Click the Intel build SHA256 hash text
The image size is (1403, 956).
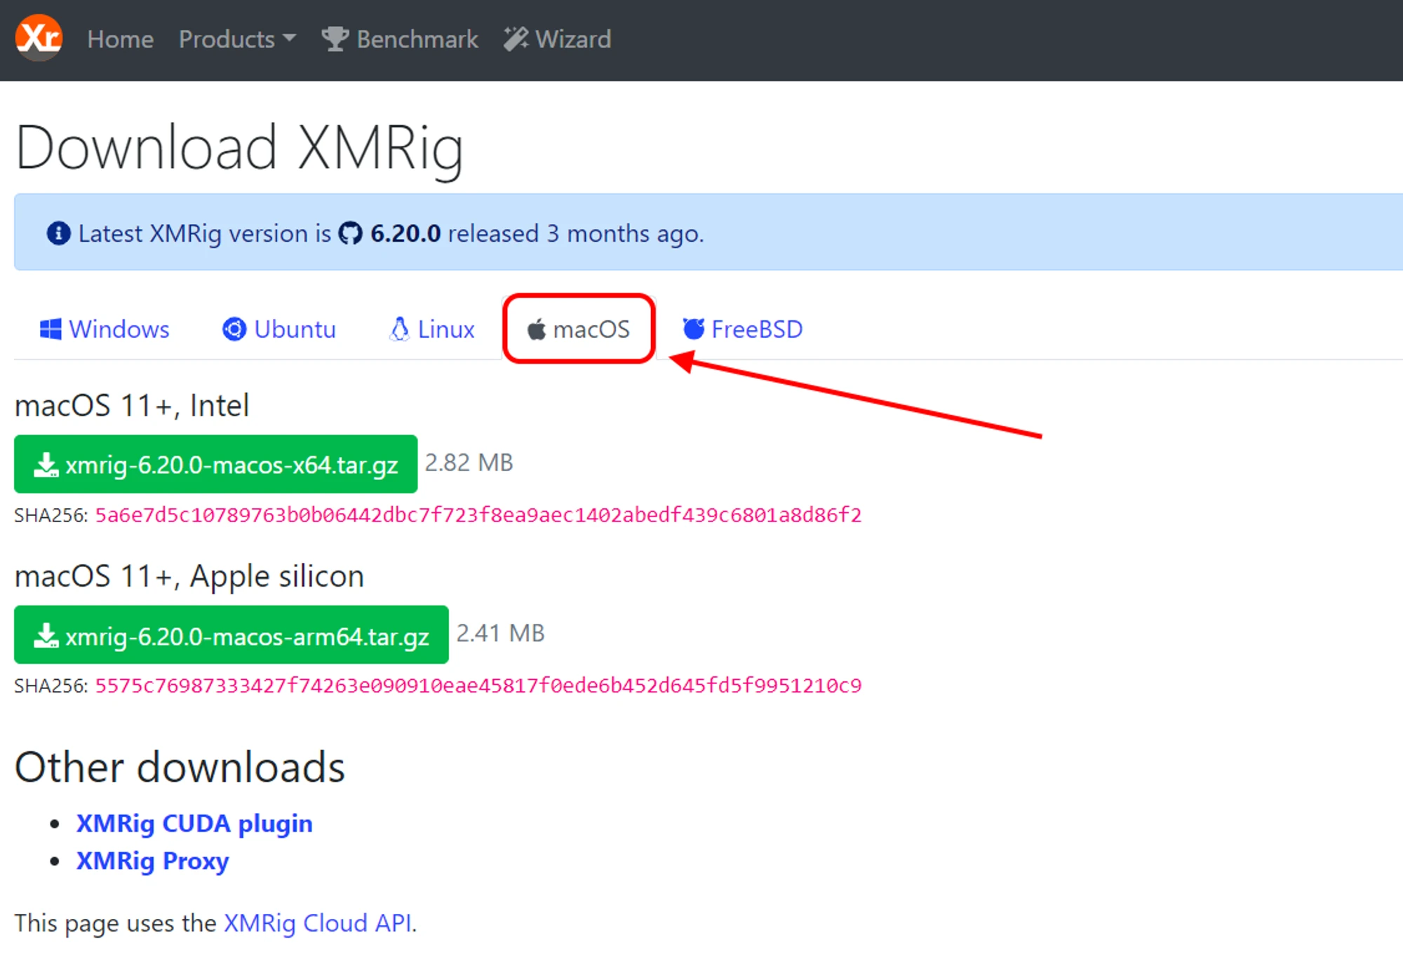pyautogui.click(x=478, y=515)
